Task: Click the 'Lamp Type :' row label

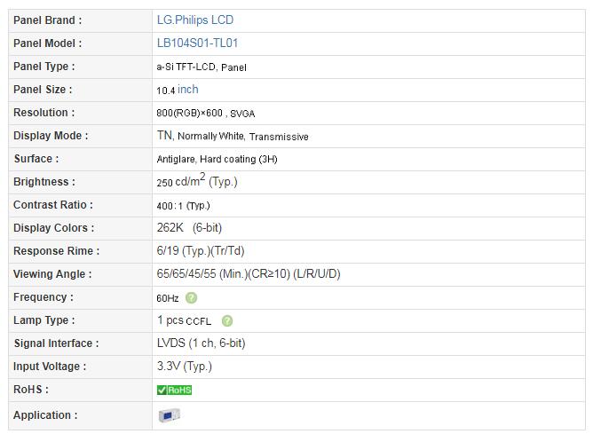Action: pos(44,320)
